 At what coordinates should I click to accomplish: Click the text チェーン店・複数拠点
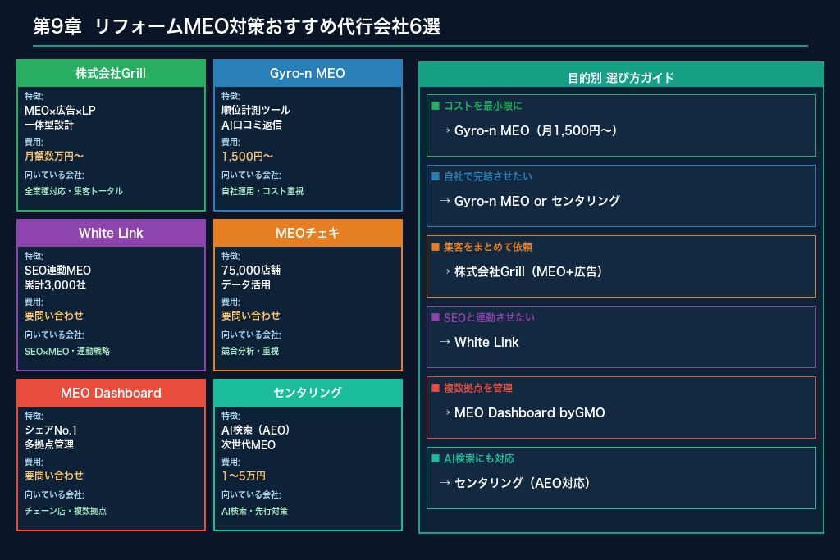66,512
